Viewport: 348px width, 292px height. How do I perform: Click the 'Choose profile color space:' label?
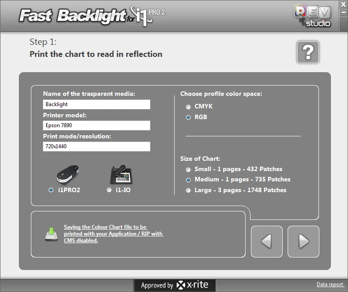pos(221,94)
